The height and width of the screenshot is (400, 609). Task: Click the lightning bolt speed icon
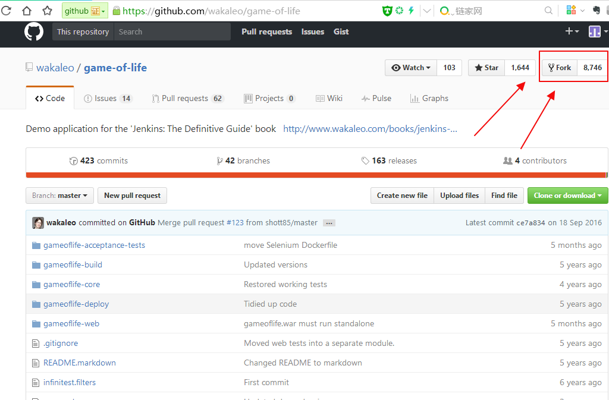point(412,11)
